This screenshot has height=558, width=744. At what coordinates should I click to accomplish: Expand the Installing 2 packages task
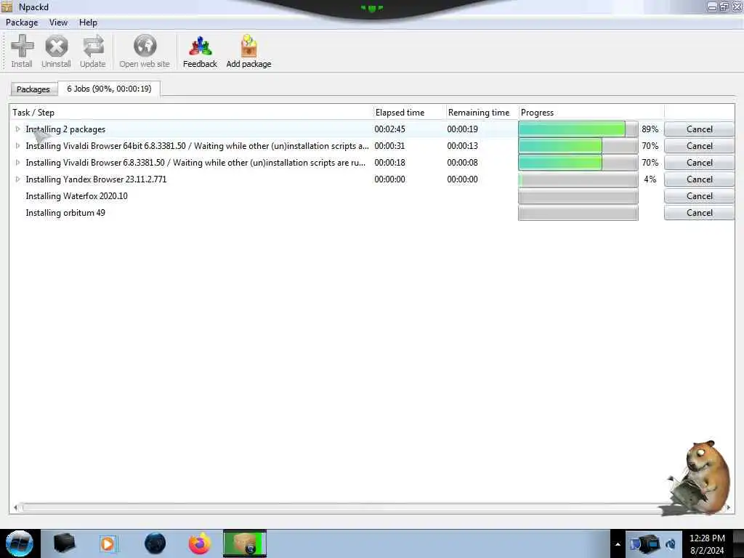[x=17, y=129]
